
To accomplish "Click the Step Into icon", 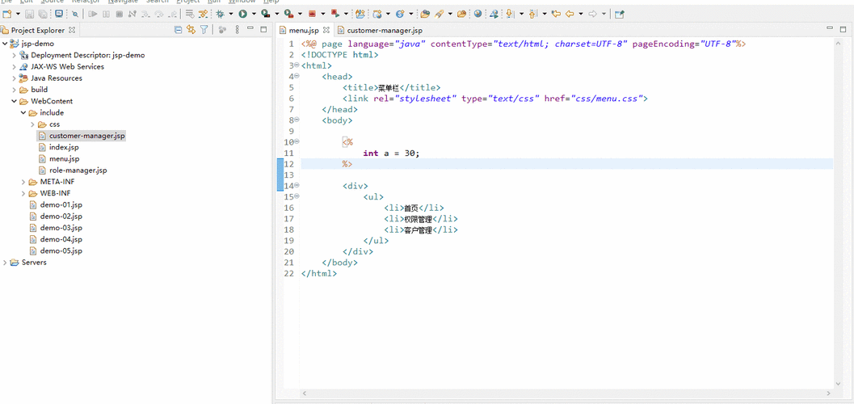I will tap(145, 14).
